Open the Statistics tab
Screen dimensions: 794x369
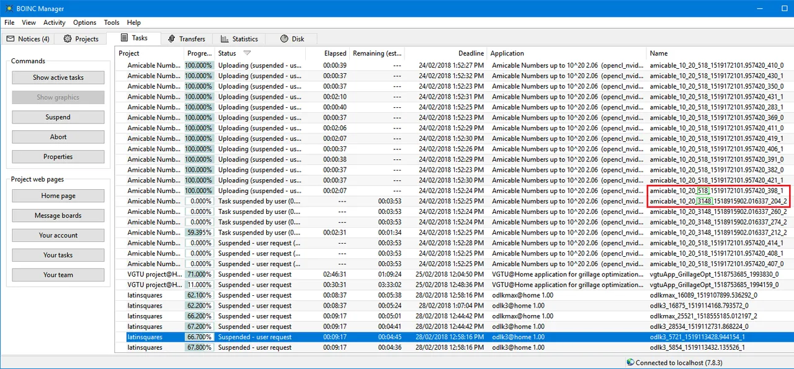(x=239, y=38)
